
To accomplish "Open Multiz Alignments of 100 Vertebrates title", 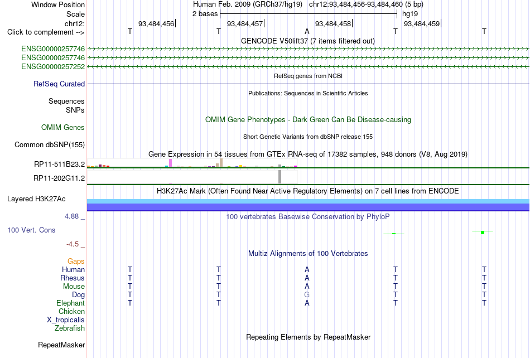I will pyautogui.click(x=308, y=253).
